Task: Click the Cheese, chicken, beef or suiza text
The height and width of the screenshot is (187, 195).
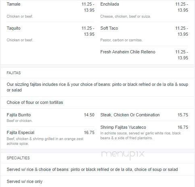Action: [x=125, y=16]
